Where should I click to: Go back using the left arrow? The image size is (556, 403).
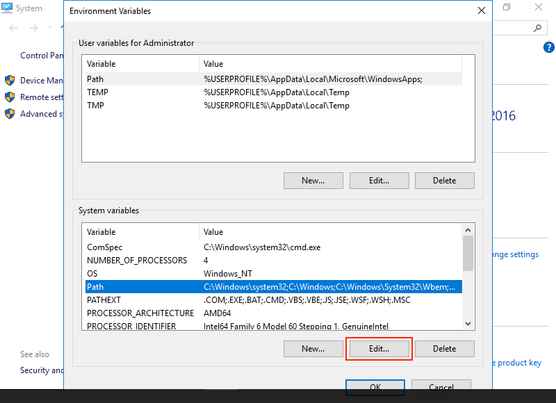(14, 28)
